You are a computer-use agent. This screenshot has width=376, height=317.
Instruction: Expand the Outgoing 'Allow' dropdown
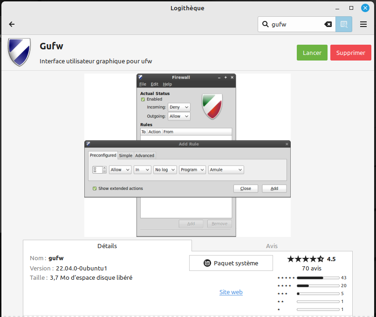pos(179,116)
